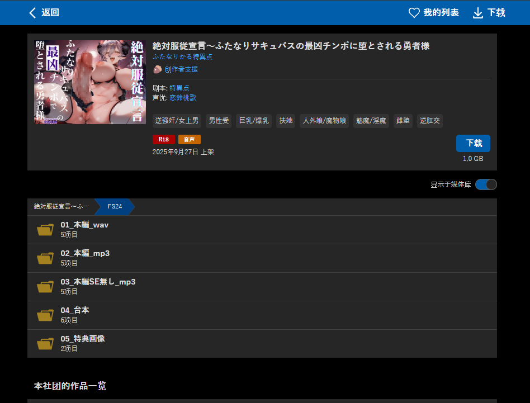This screenshot has width=530, height=403.
Task: Click the orange 音声 badge
Action: click(x=189, y=139)
